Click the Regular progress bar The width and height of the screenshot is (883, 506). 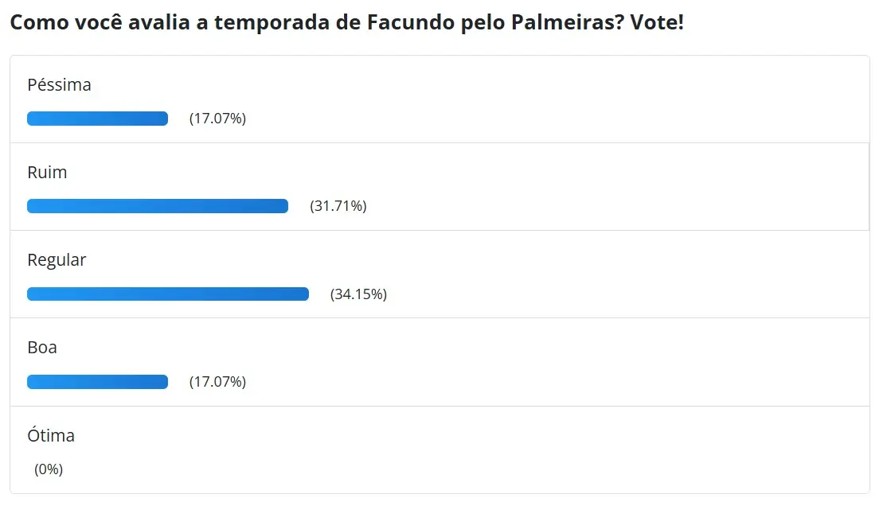[x=167, y=294]
